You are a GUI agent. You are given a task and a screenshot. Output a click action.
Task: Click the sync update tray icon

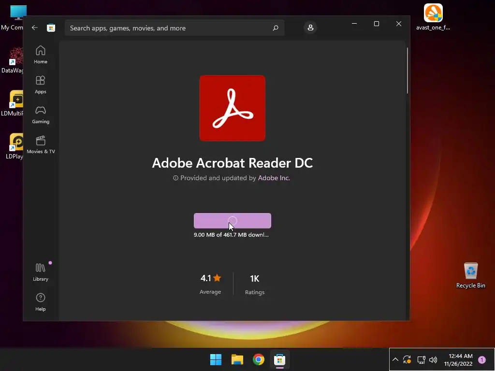[407, 359]
